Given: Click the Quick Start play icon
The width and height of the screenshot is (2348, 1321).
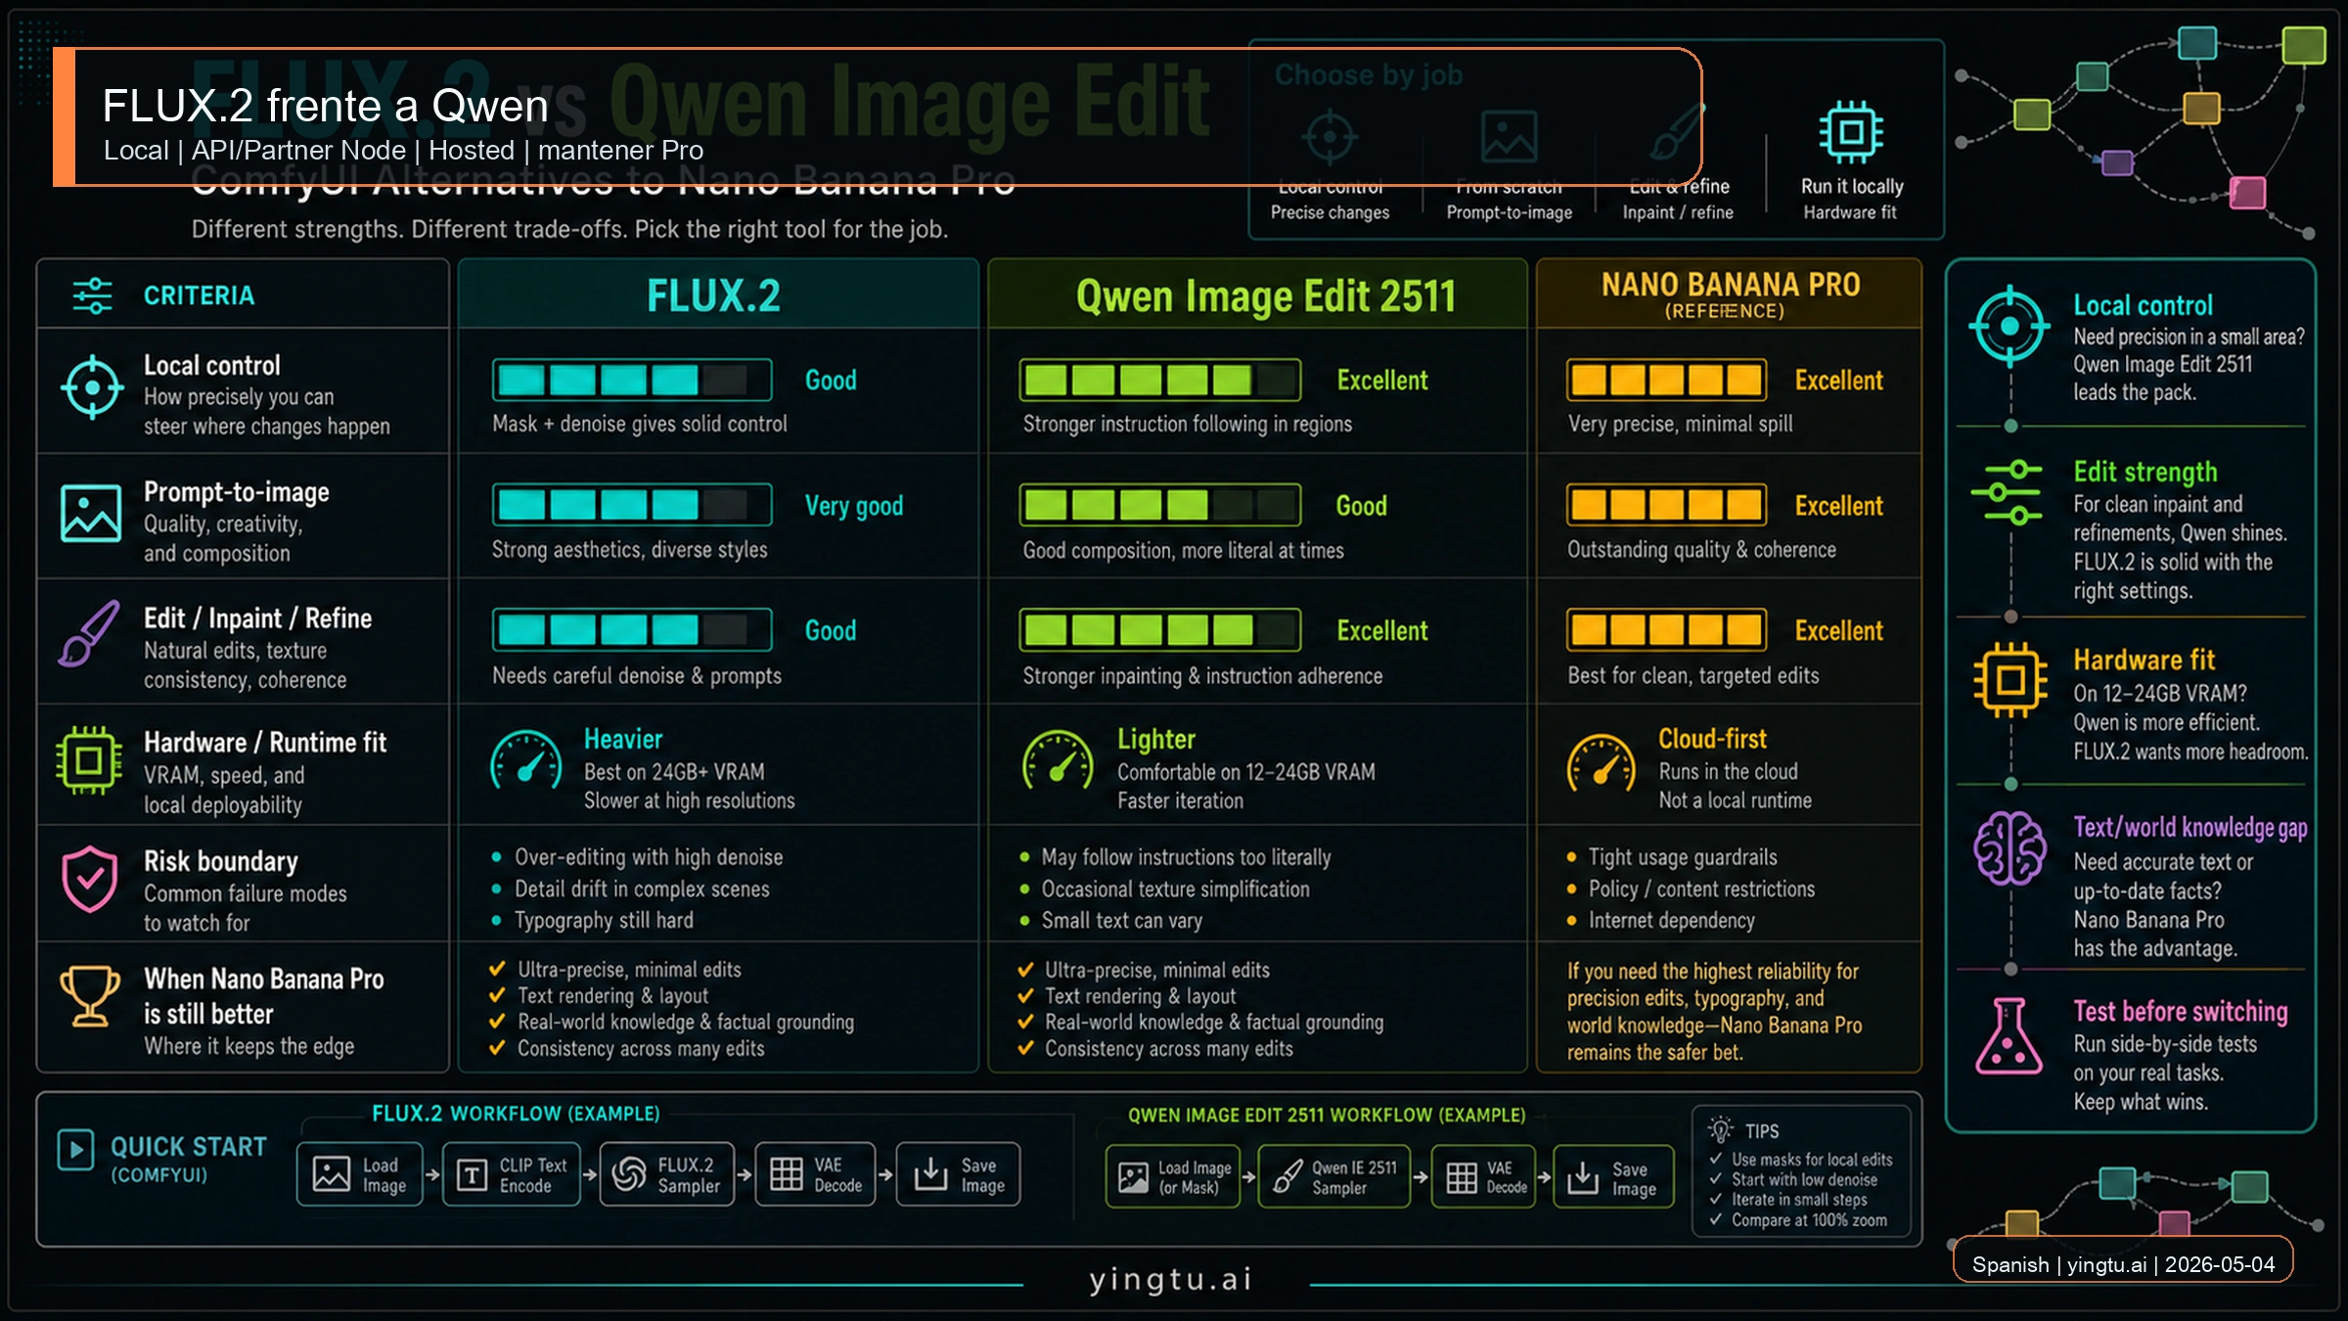Looking at the screenshot, I should click(75, 1150).
